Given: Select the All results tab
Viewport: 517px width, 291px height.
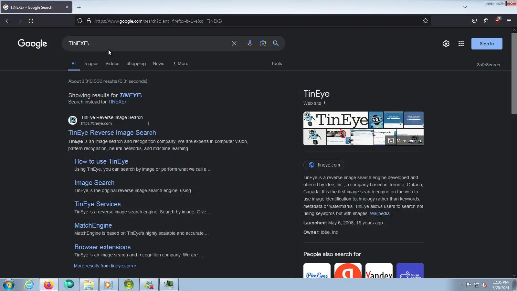Looking at the screenshot, I should pyautogui.click(x=74, y=64).
